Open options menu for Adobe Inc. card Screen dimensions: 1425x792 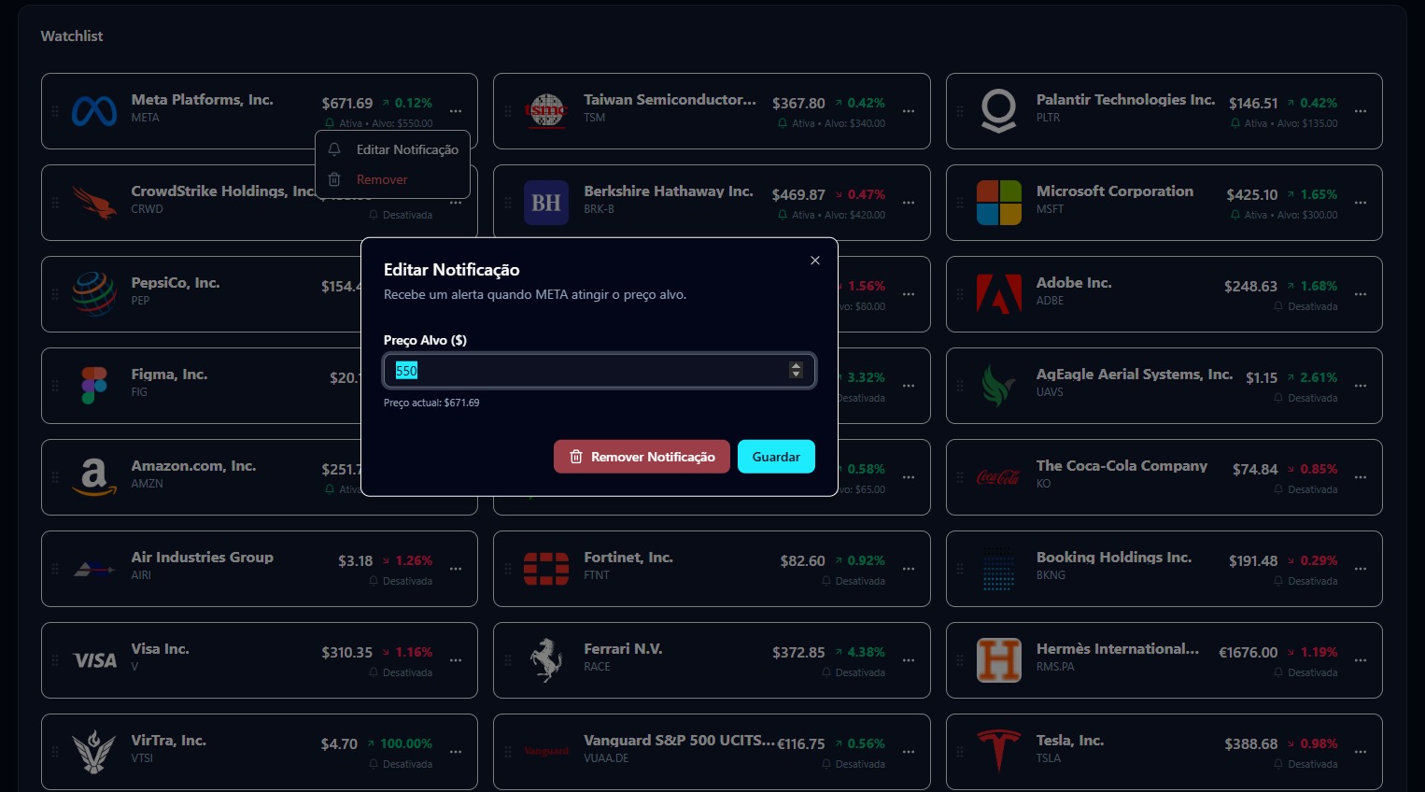[1361, 294]
